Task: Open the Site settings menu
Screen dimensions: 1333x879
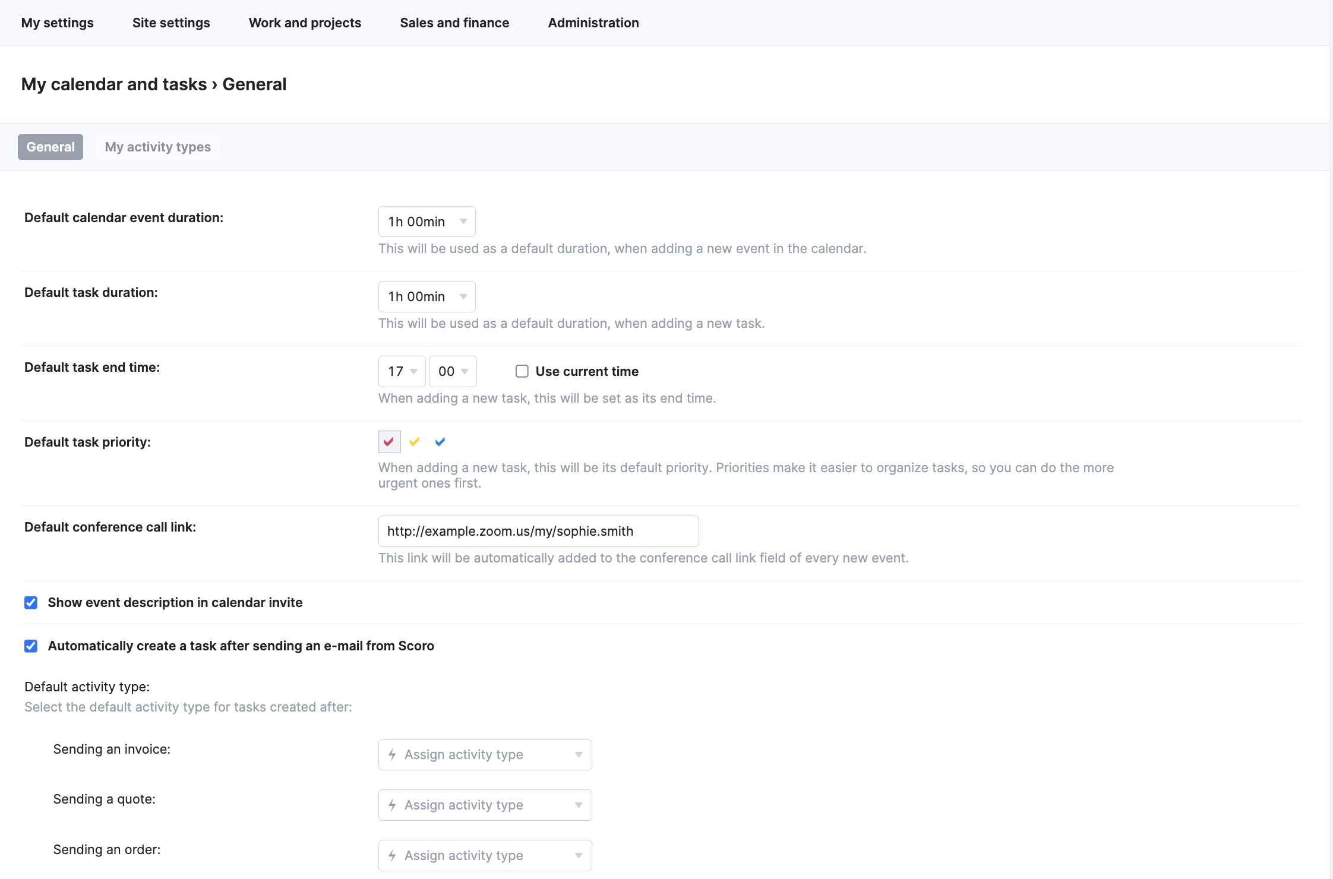Action: (x=171, y=23)
